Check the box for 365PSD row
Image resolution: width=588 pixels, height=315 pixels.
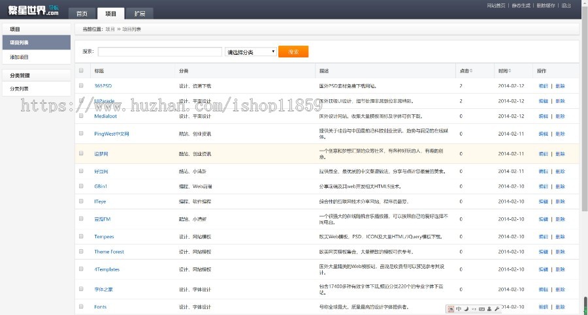81,85
